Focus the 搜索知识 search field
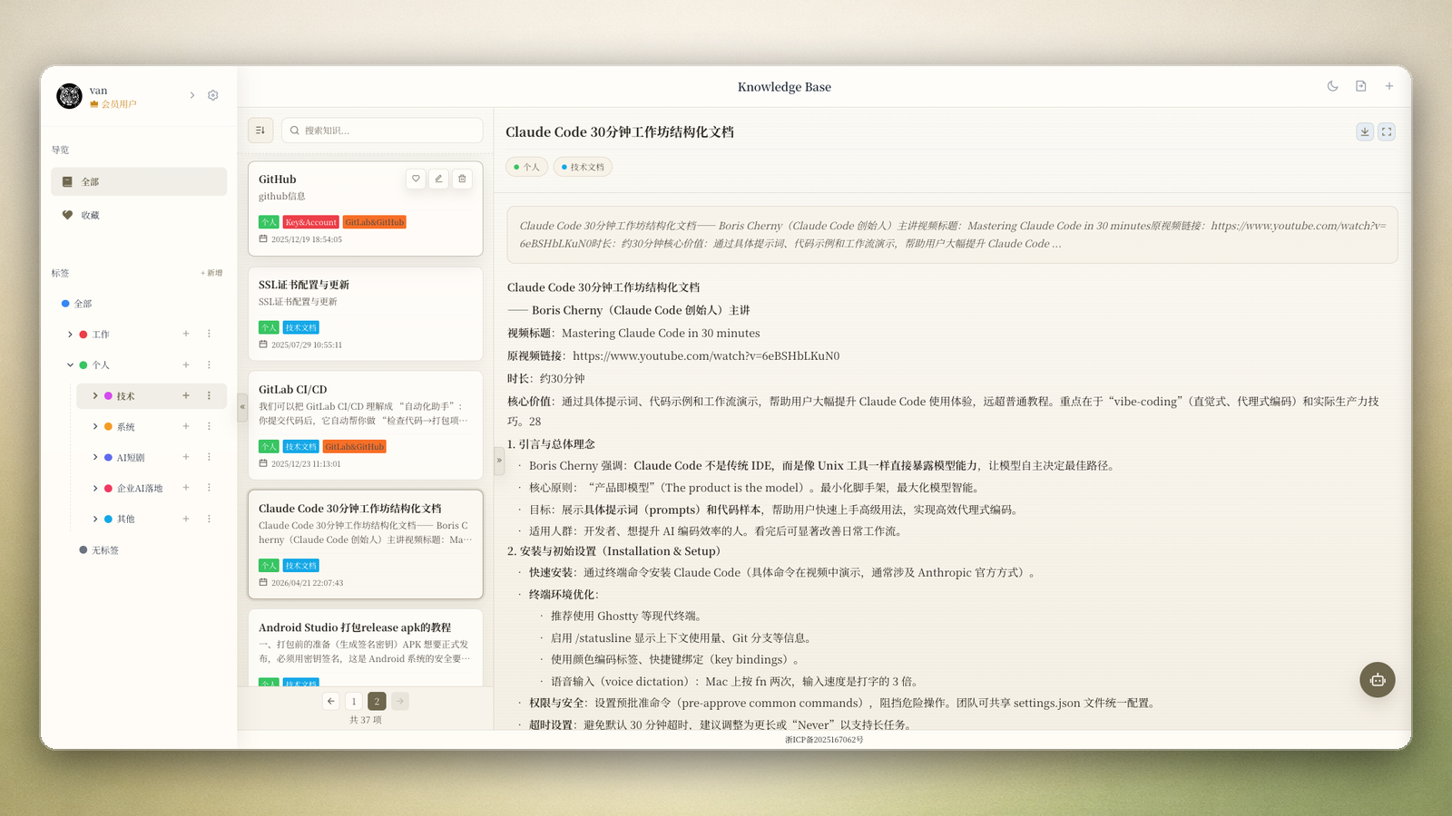 (x=382, y=131)
